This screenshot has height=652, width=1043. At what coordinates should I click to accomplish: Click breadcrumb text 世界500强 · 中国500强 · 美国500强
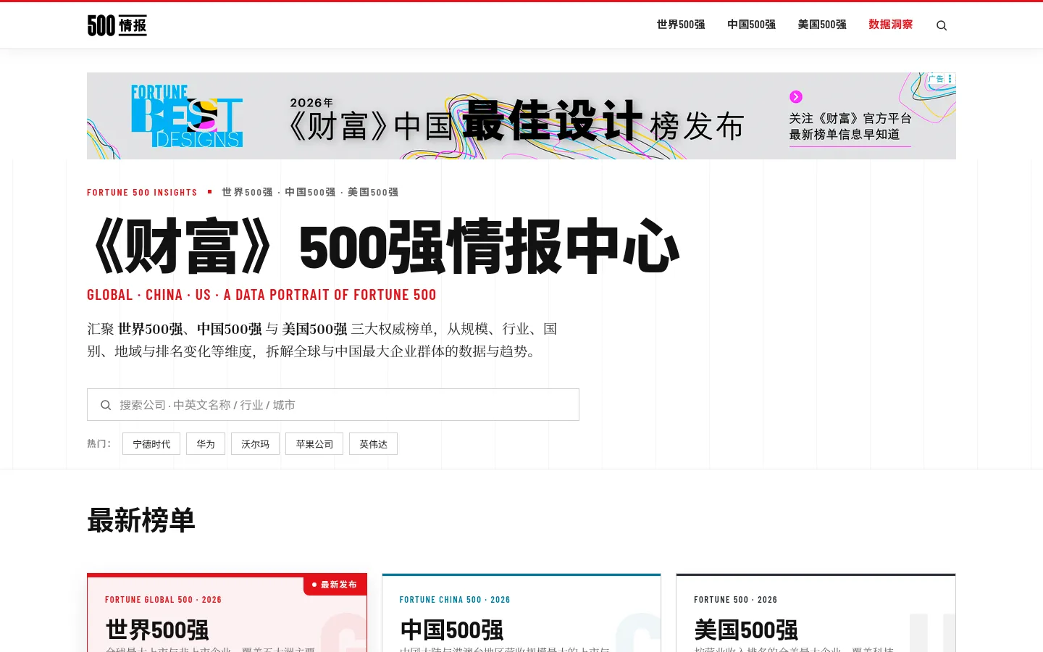click(310, 193)
